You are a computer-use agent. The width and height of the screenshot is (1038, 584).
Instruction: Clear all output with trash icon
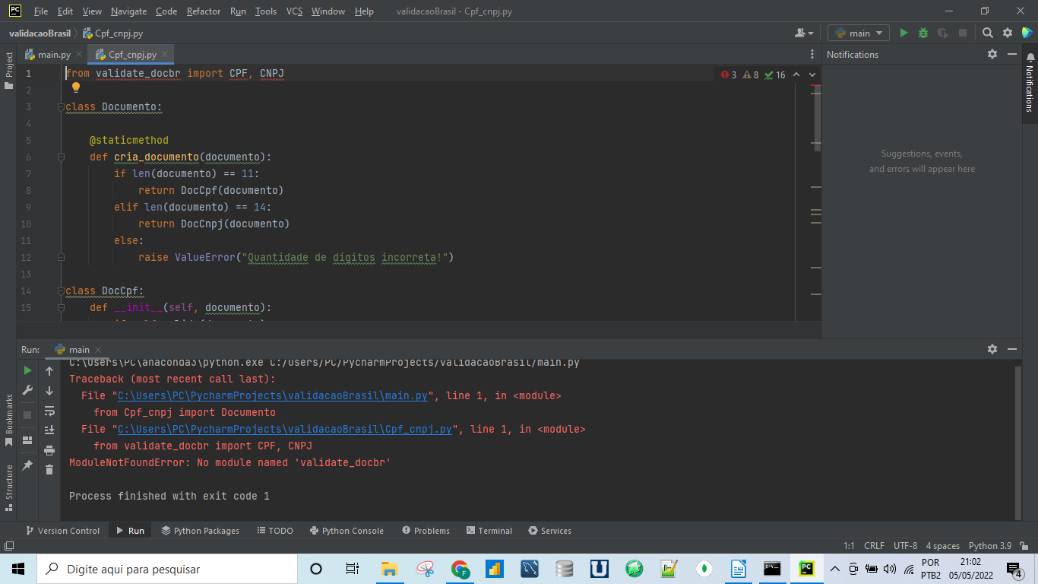49,469
